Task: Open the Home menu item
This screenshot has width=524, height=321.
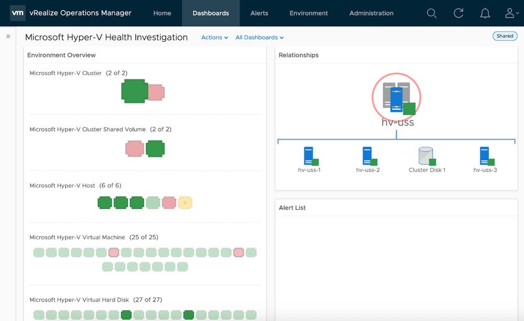Action: coord(162,13)
